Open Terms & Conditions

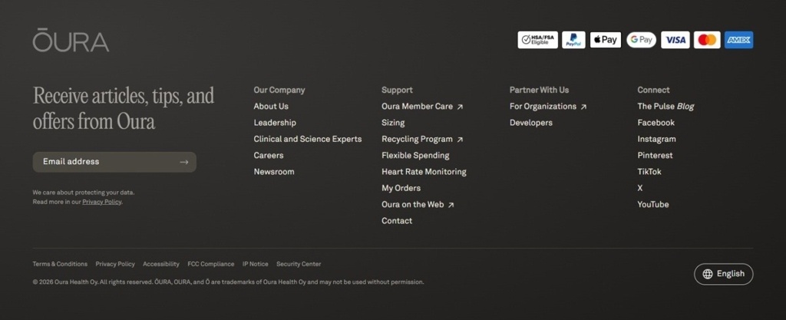(60, 264)
